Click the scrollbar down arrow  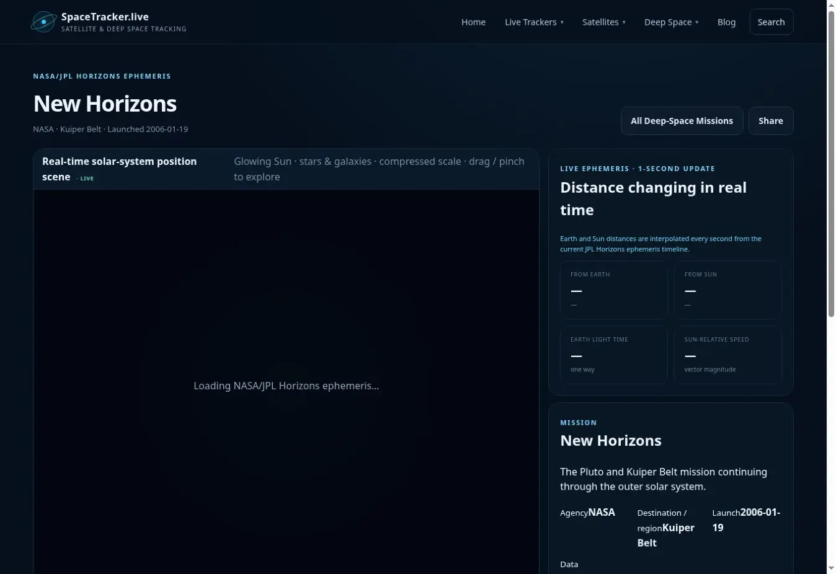831,568
